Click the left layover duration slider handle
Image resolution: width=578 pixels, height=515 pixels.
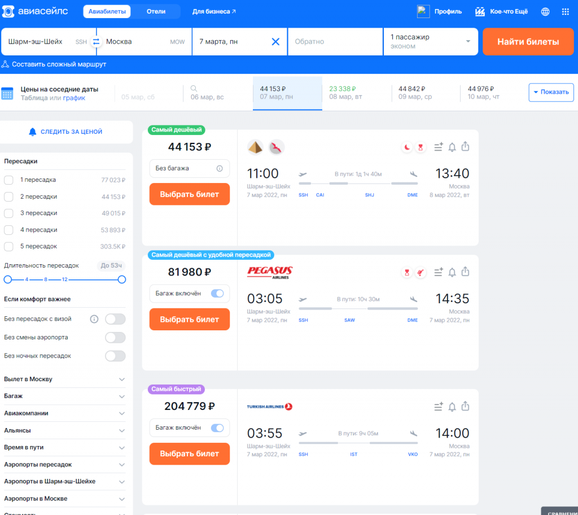coord(8,280)
